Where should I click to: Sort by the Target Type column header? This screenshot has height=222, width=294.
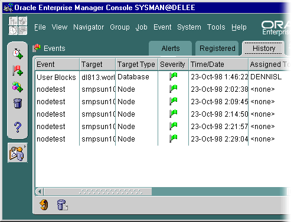point(137,65)
